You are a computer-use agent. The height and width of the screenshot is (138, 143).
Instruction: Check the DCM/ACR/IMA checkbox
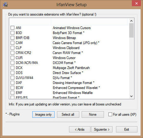[x=12, y=63]
